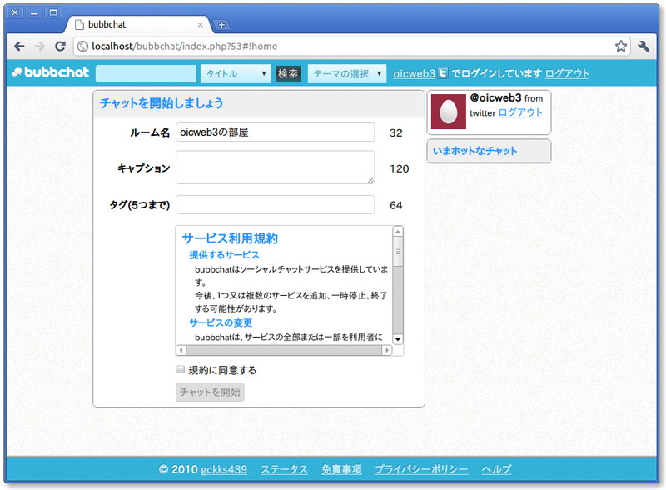
Task: Click the globe icon in address bar
Action: [83, 46]
